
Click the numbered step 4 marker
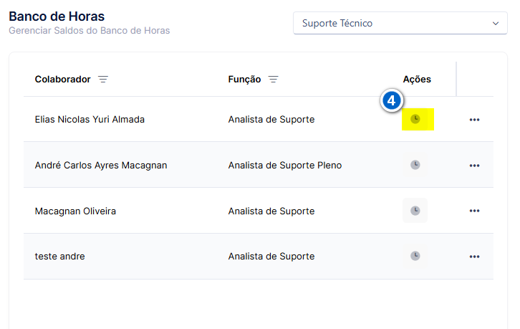391,100
